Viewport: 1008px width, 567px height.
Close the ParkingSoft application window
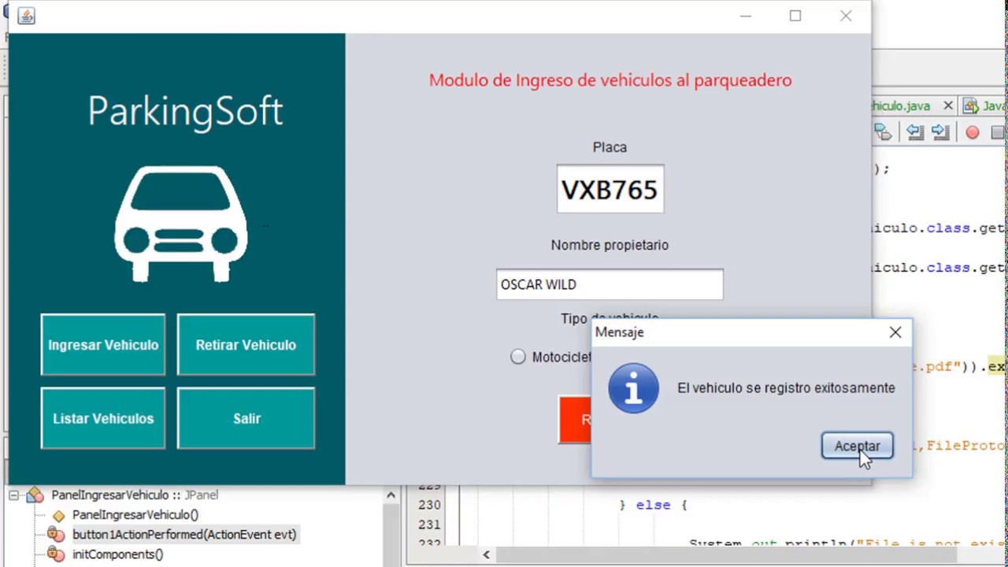(846, 16)
